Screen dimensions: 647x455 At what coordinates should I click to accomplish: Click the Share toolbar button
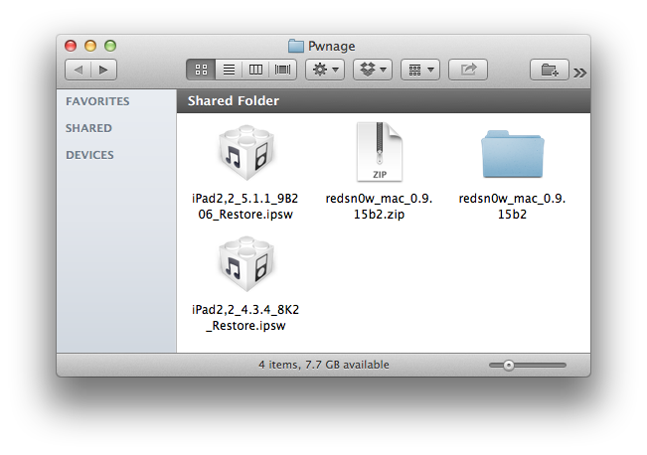(467, 70)
